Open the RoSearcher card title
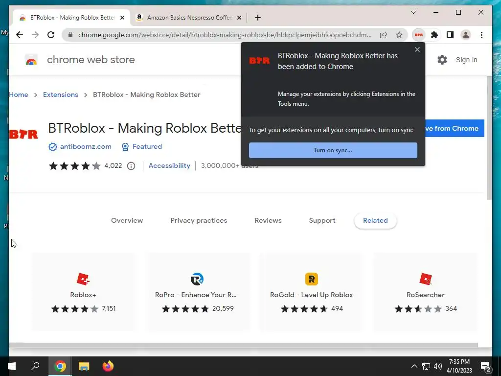 pyautogui.click(x=426, y=295)
